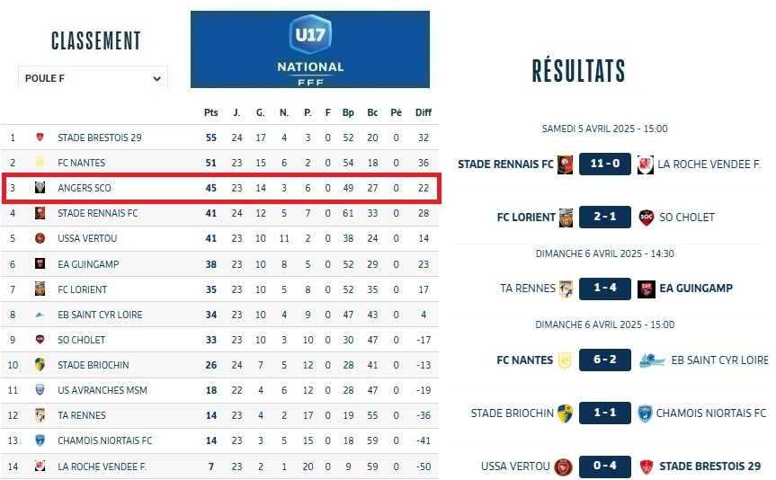The image size is (776, 480).
Task: Select the Résultats heading
Action: [578, 71]
